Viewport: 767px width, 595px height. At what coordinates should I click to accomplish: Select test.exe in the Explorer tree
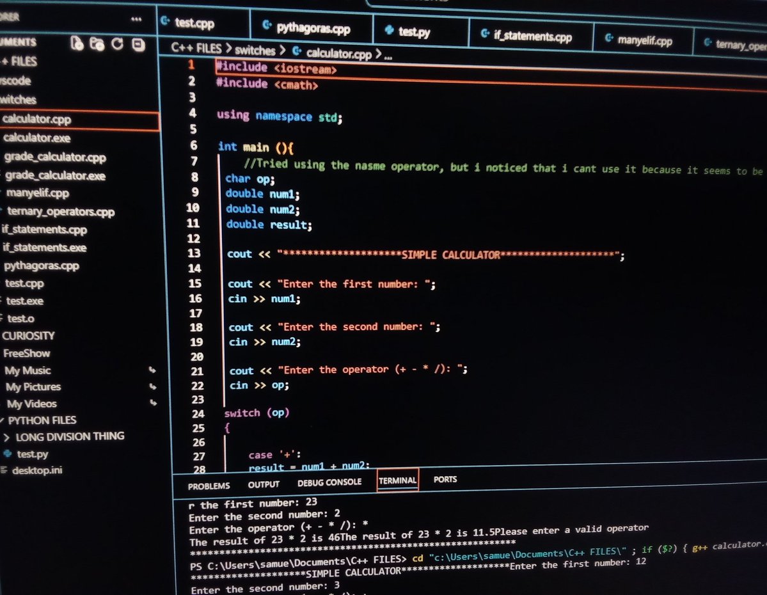point(24,301)
